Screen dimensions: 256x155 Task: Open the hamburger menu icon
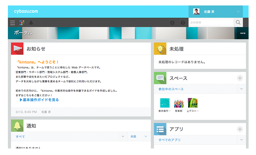(x=13, y=23)
